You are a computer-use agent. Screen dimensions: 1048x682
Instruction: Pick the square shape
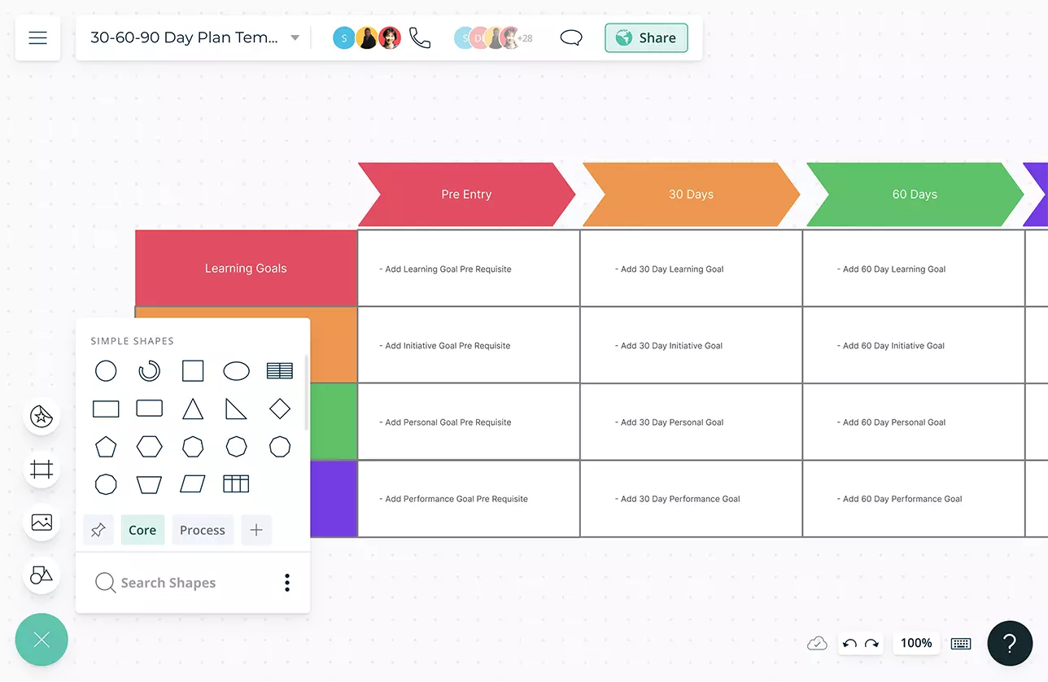click(x=193, y=371)
